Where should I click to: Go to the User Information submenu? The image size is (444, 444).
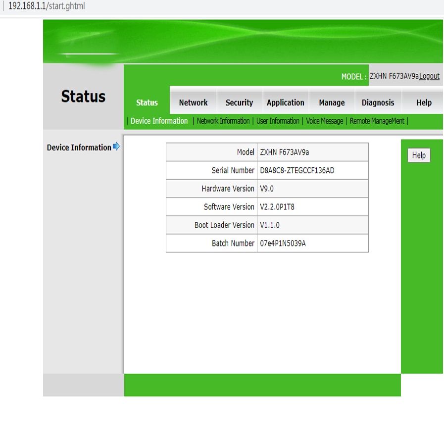(x=278, y=121)
